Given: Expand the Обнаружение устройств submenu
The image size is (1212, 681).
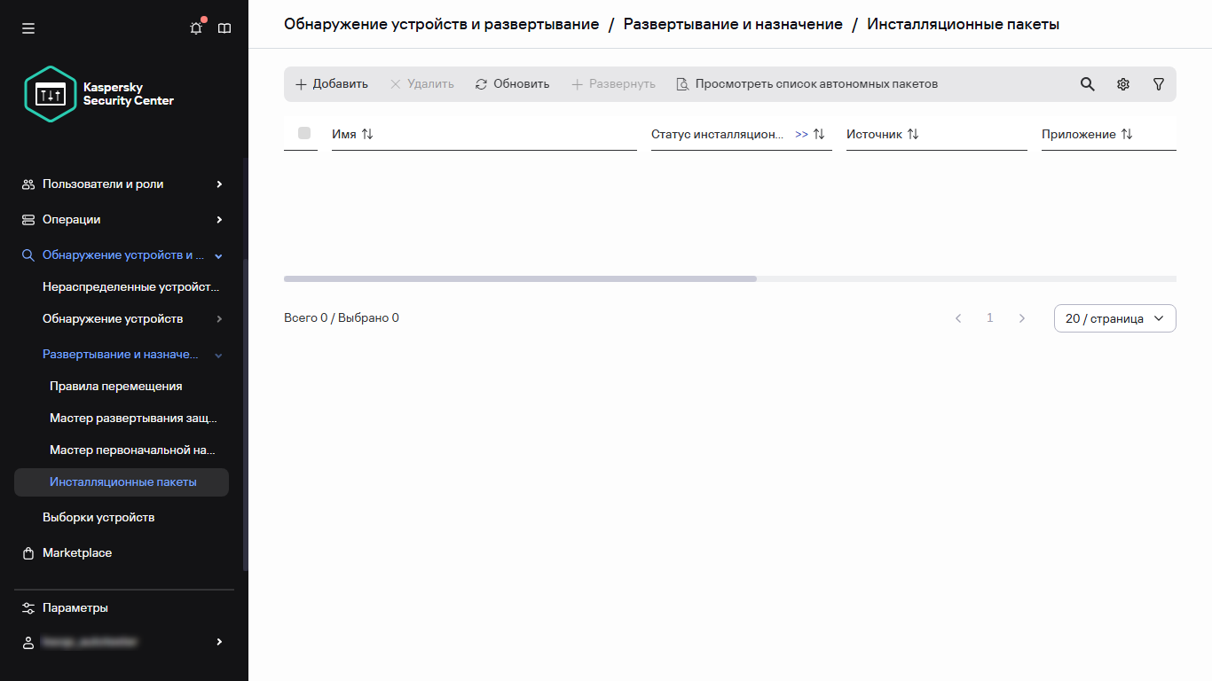Looking at the screenshot, I should point(217,318).
